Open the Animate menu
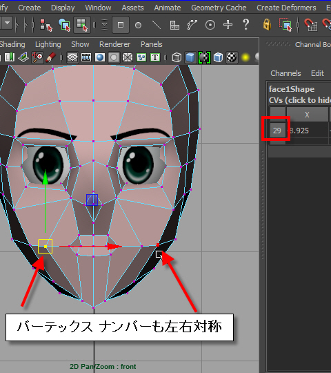Image resolution: width=331 pixels, height=373 pixels. click(x=168, y=8)
